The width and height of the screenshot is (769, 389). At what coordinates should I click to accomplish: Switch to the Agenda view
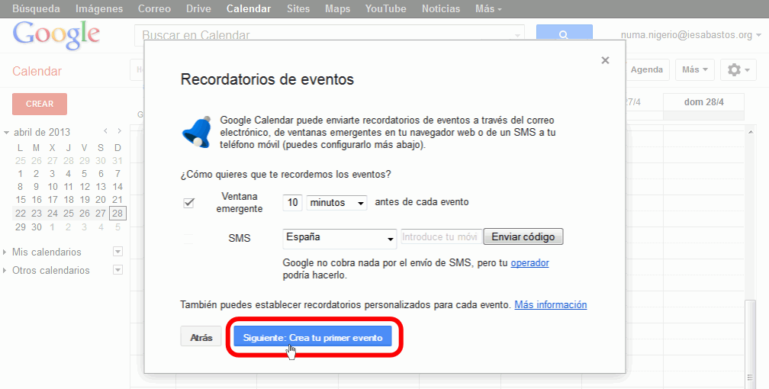[x=646, y=69]
